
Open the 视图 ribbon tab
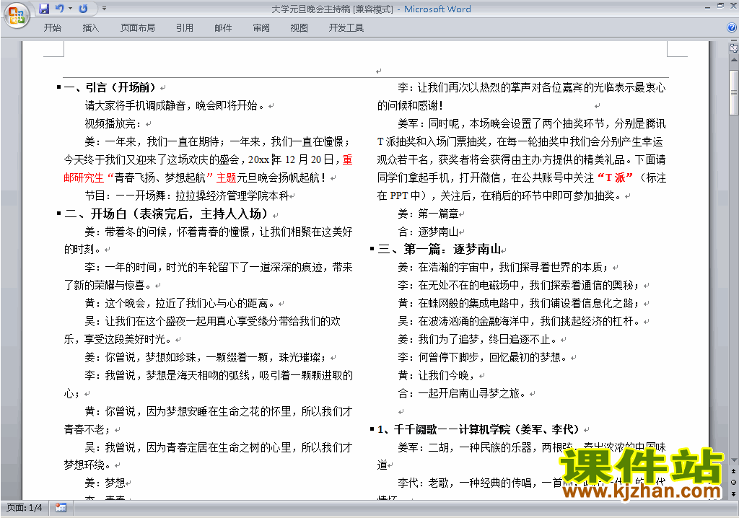coord(299,28)
